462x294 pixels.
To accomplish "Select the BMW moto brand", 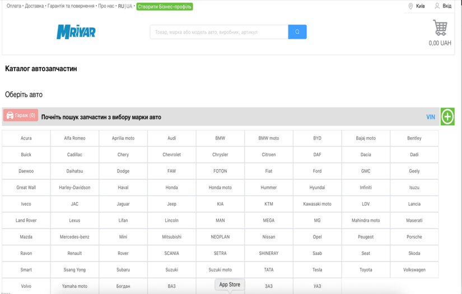I will 269,138.
